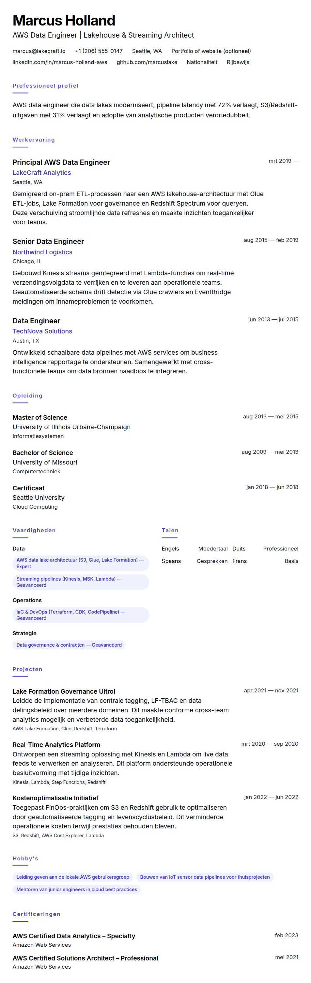Click tech list Kinesis, Lambda, Step Functions, Redshift

59,782
